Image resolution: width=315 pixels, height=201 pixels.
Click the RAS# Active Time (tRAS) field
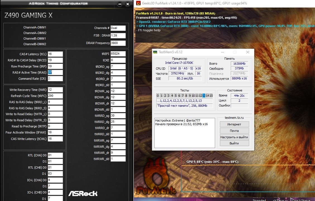click(55, 72)
